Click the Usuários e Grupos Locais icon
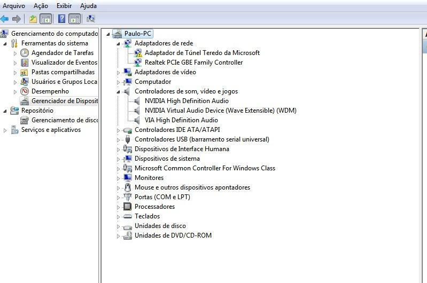 [25, 82]
